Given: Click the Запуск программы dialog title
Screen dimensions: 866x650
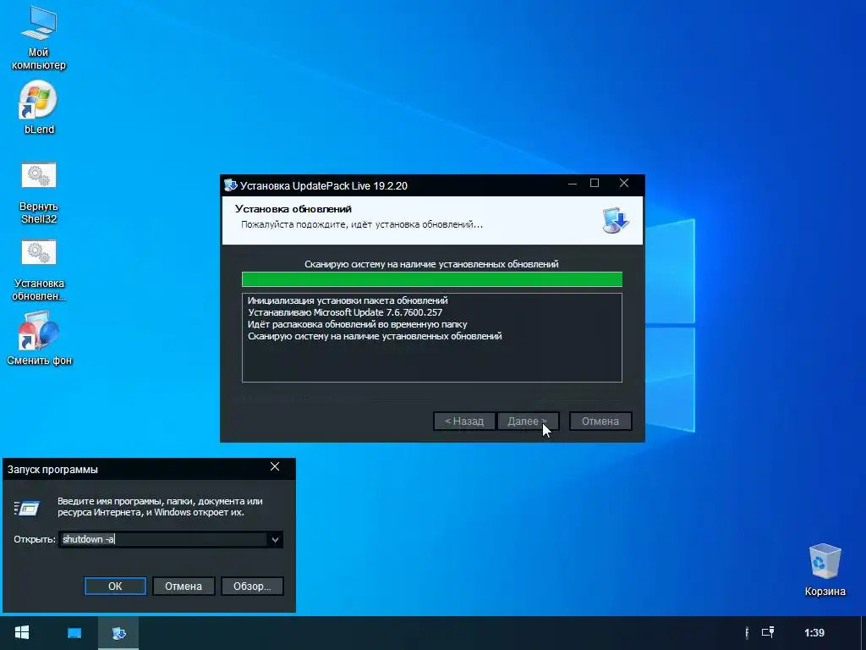Looking at the screenshot, I should point(52,469).
